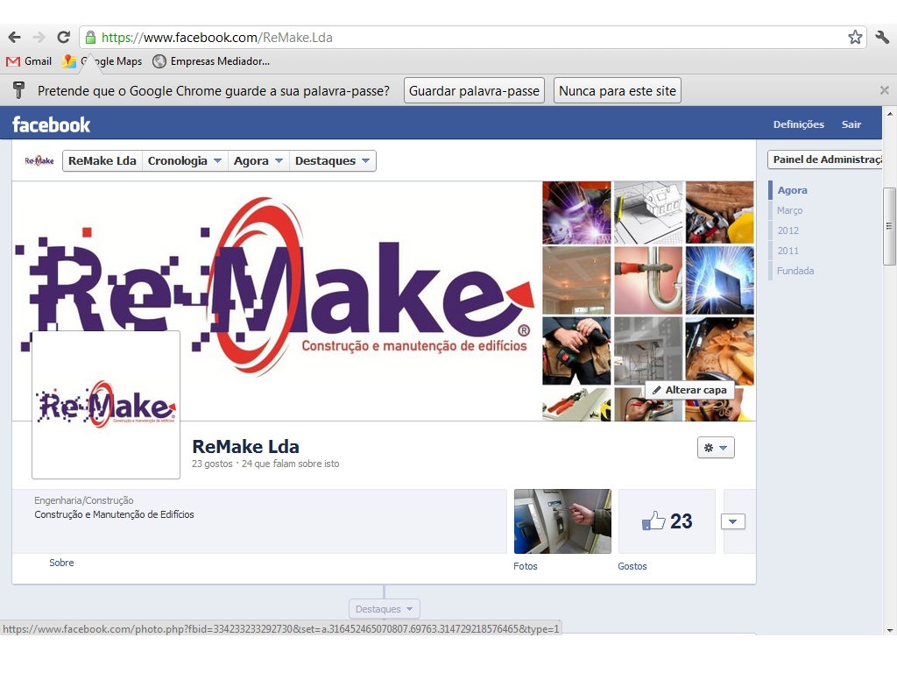Click the Sair logout link
Image resolution: width=897 pixels, height=673 pixels.
click(851, 124)
